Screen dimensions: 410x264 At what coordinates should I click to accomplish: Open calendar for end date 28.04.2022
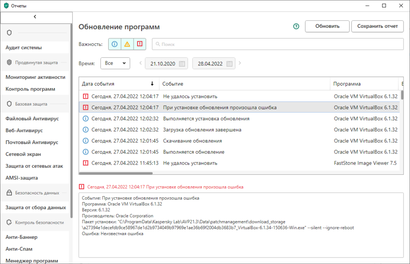(230, 63)
